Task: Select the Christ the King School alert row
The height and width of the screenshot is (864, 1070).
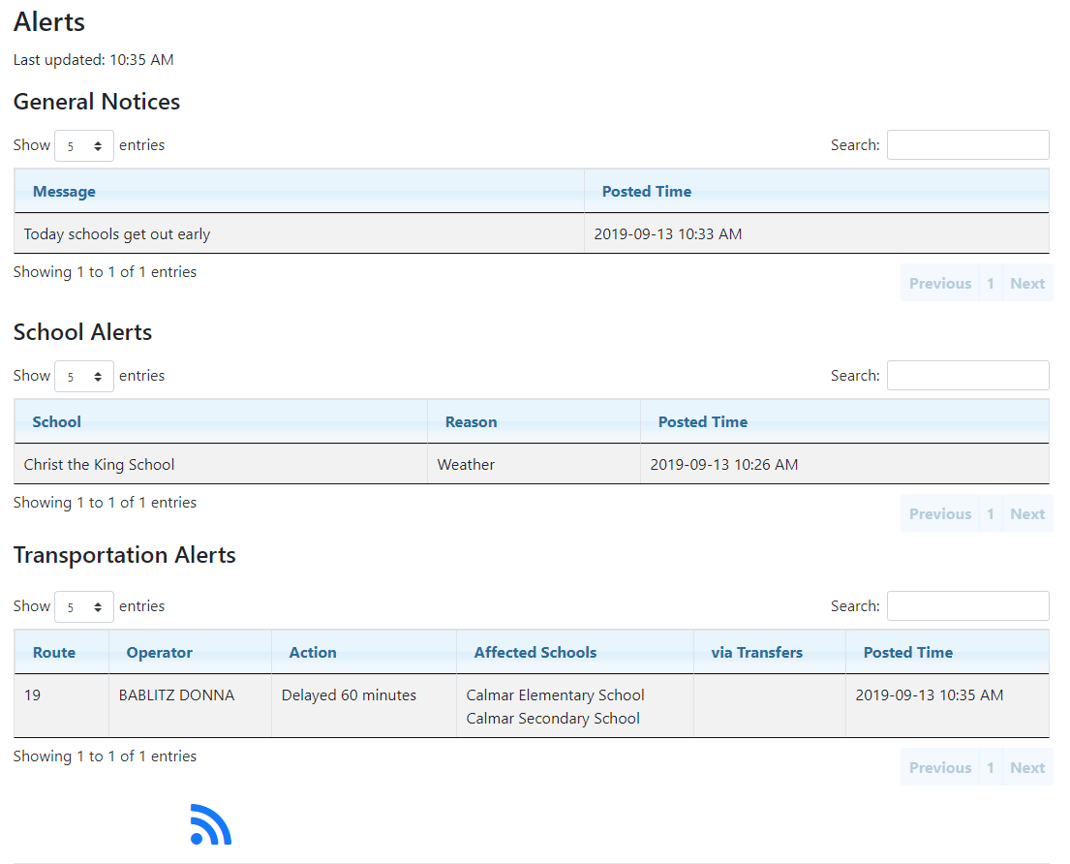Action: tap(387, 464)
